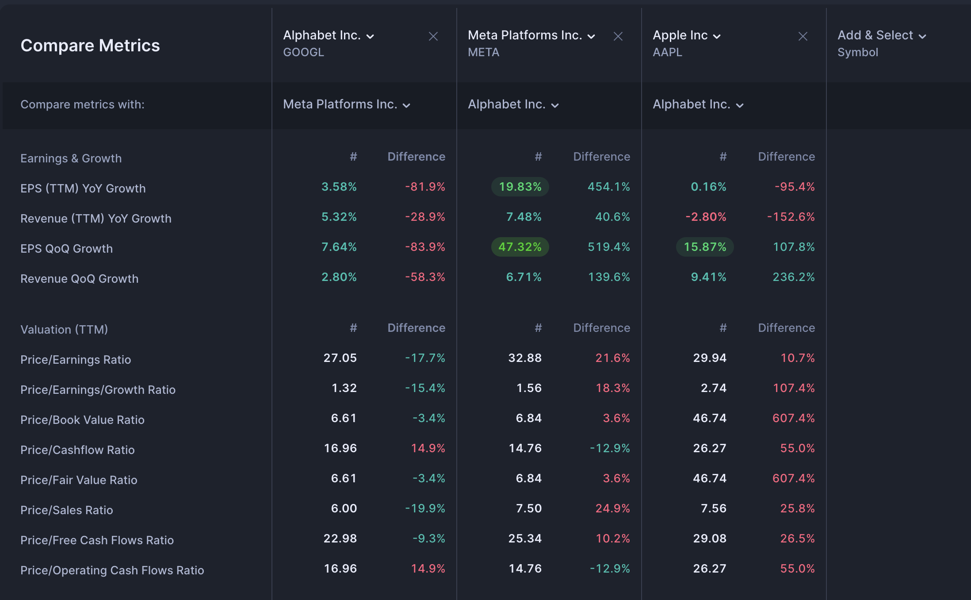Click Apple's 0.16% EPS YoY growth value
The height and width of the screenshot is (600, 971).
(709, 187)
